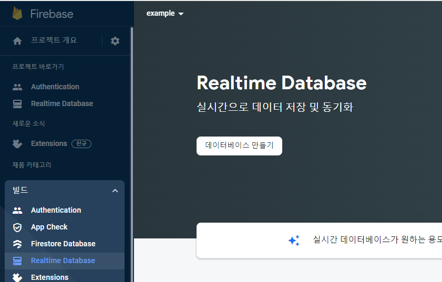
Task: Click Firebase wordmark text
Action: point(52,14)
